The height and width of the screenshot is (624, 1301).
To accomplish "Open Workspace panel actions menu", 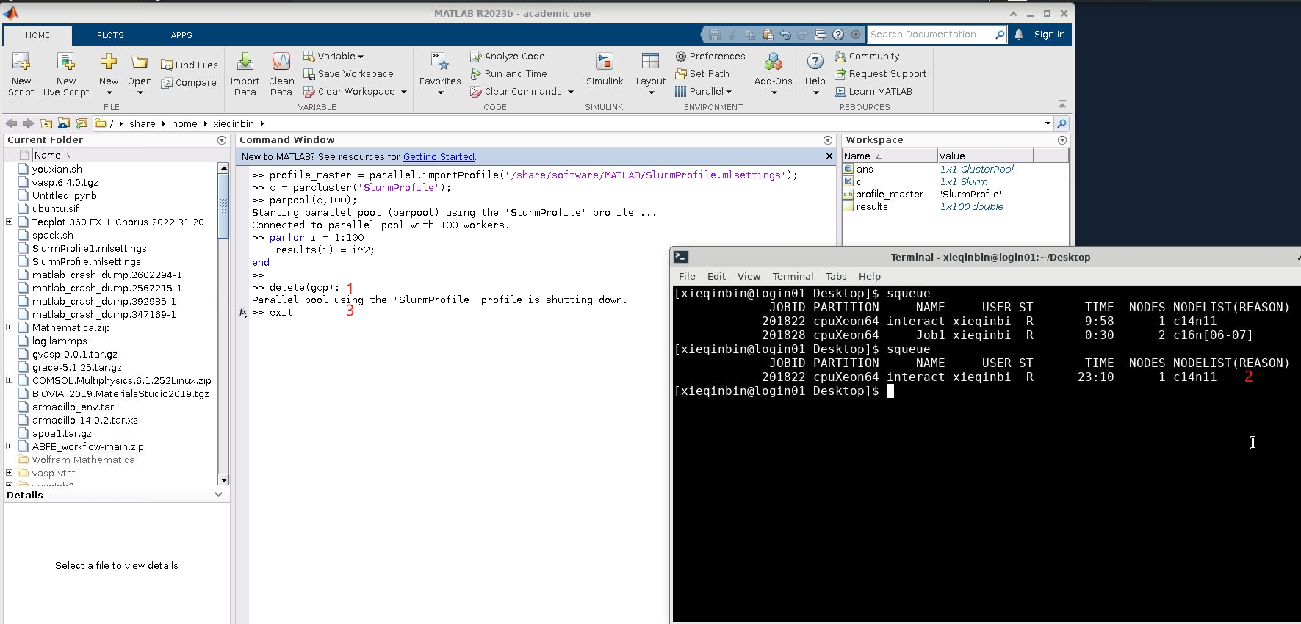I will click(x=1062, y=140).
